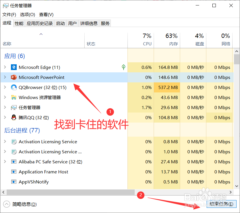The image size is (240, 213).
Task: Click the 腾讯QQ penguin icon
Action: [14, 117]
